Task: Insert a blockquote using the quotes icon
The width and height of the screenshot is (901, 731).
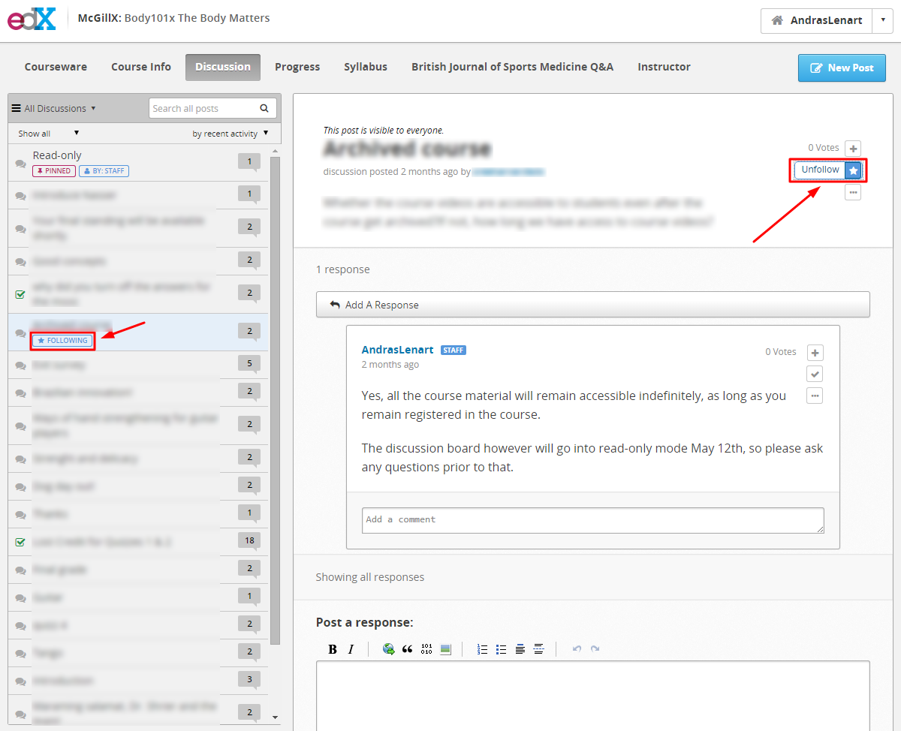Action: click(407, 649)
